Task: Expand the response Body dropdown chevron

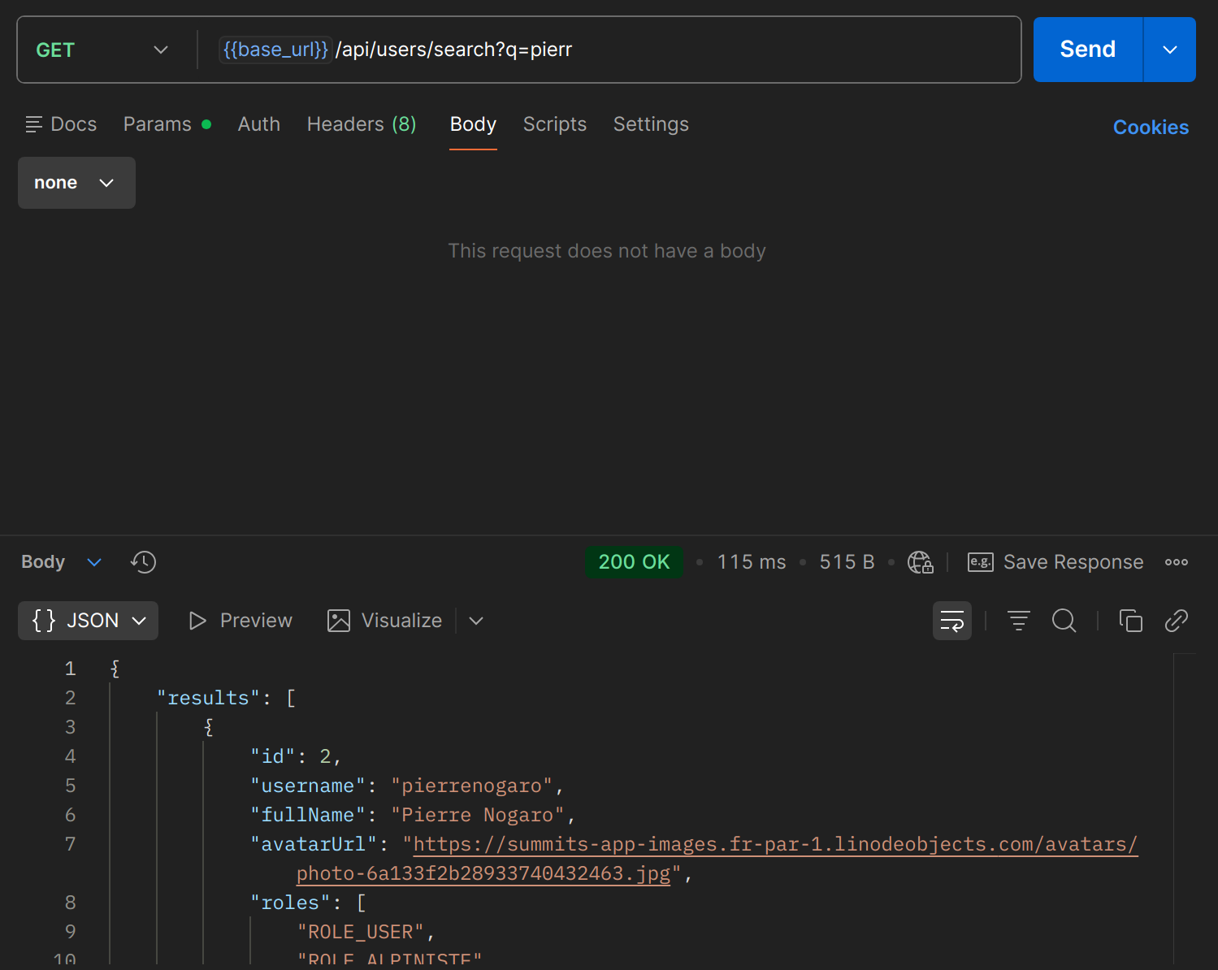Action: (94, 562)
